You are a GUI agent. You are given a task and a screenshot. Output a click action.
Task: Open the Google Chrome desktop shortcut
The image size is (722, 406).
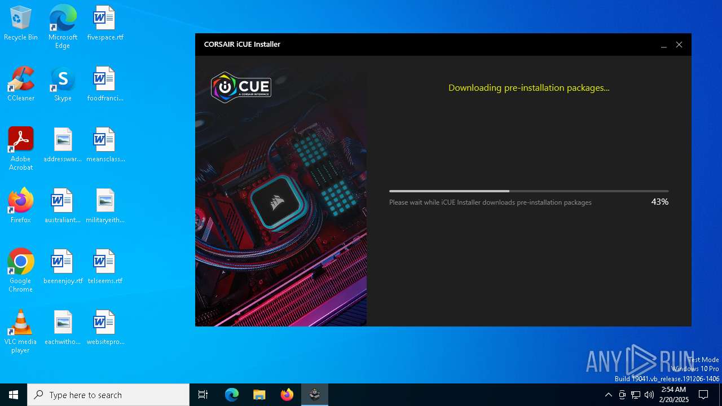click(21, 270)
